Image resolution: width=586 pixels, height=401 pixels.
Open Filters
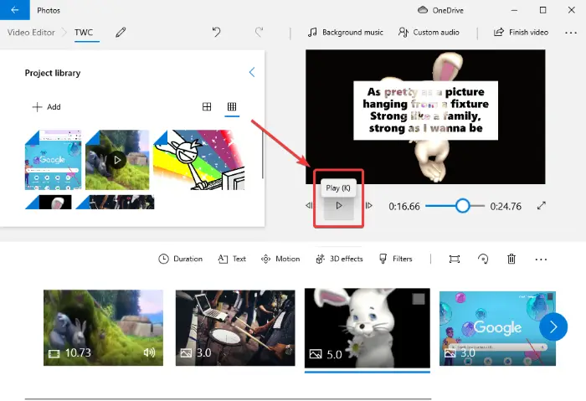click(395, 259)
